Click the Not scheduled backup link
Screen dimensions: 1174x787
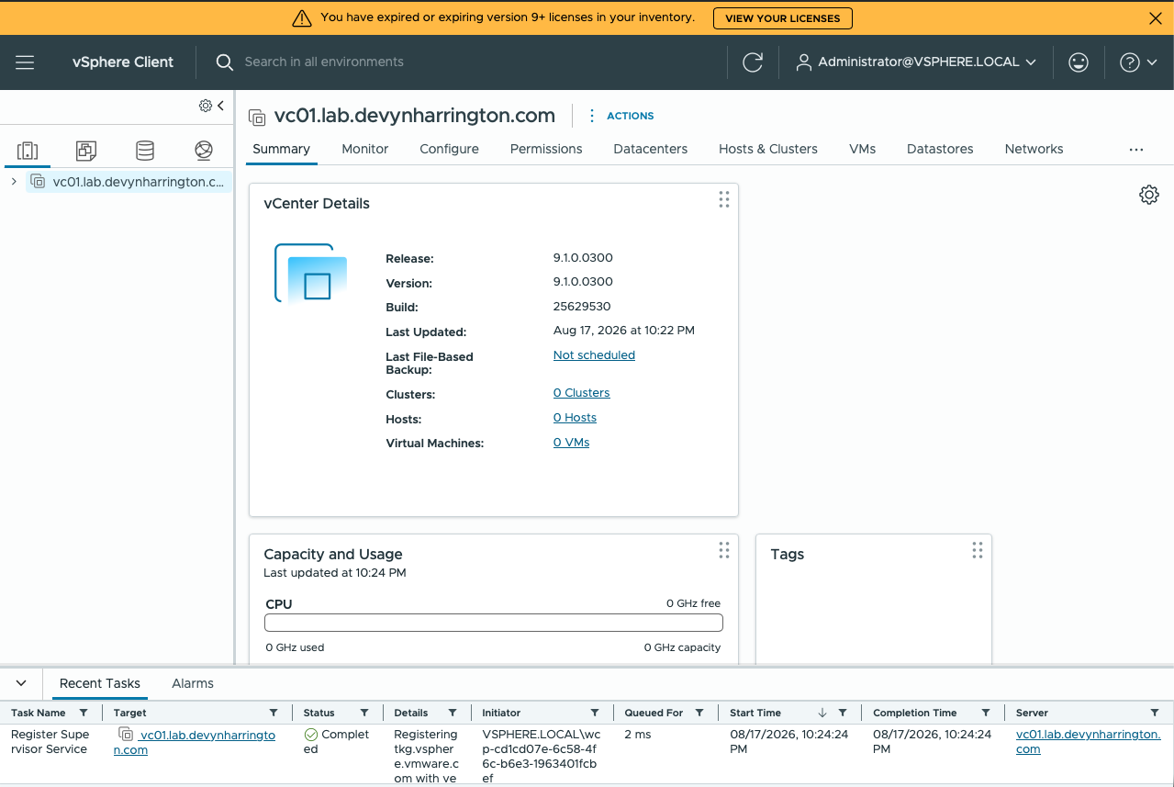594,355
